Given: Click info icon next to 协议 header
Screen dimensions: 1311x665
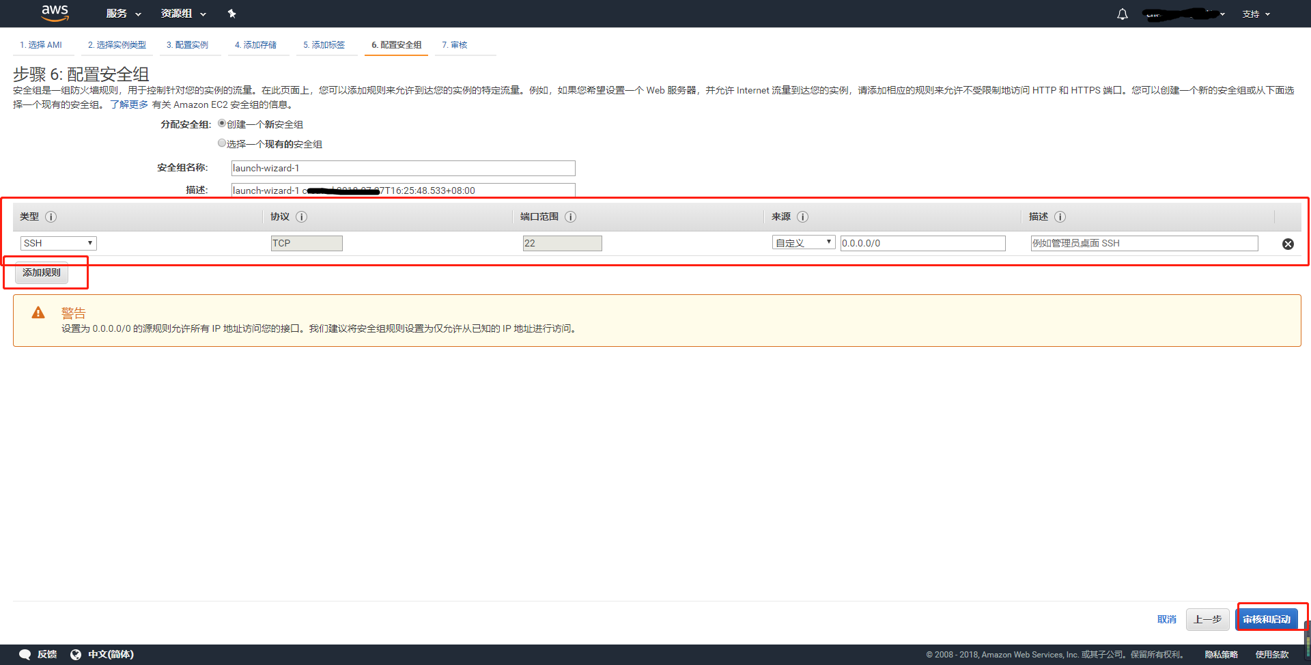Looking at the screenshot, I should pyautogui.click(x=301, y=216).
